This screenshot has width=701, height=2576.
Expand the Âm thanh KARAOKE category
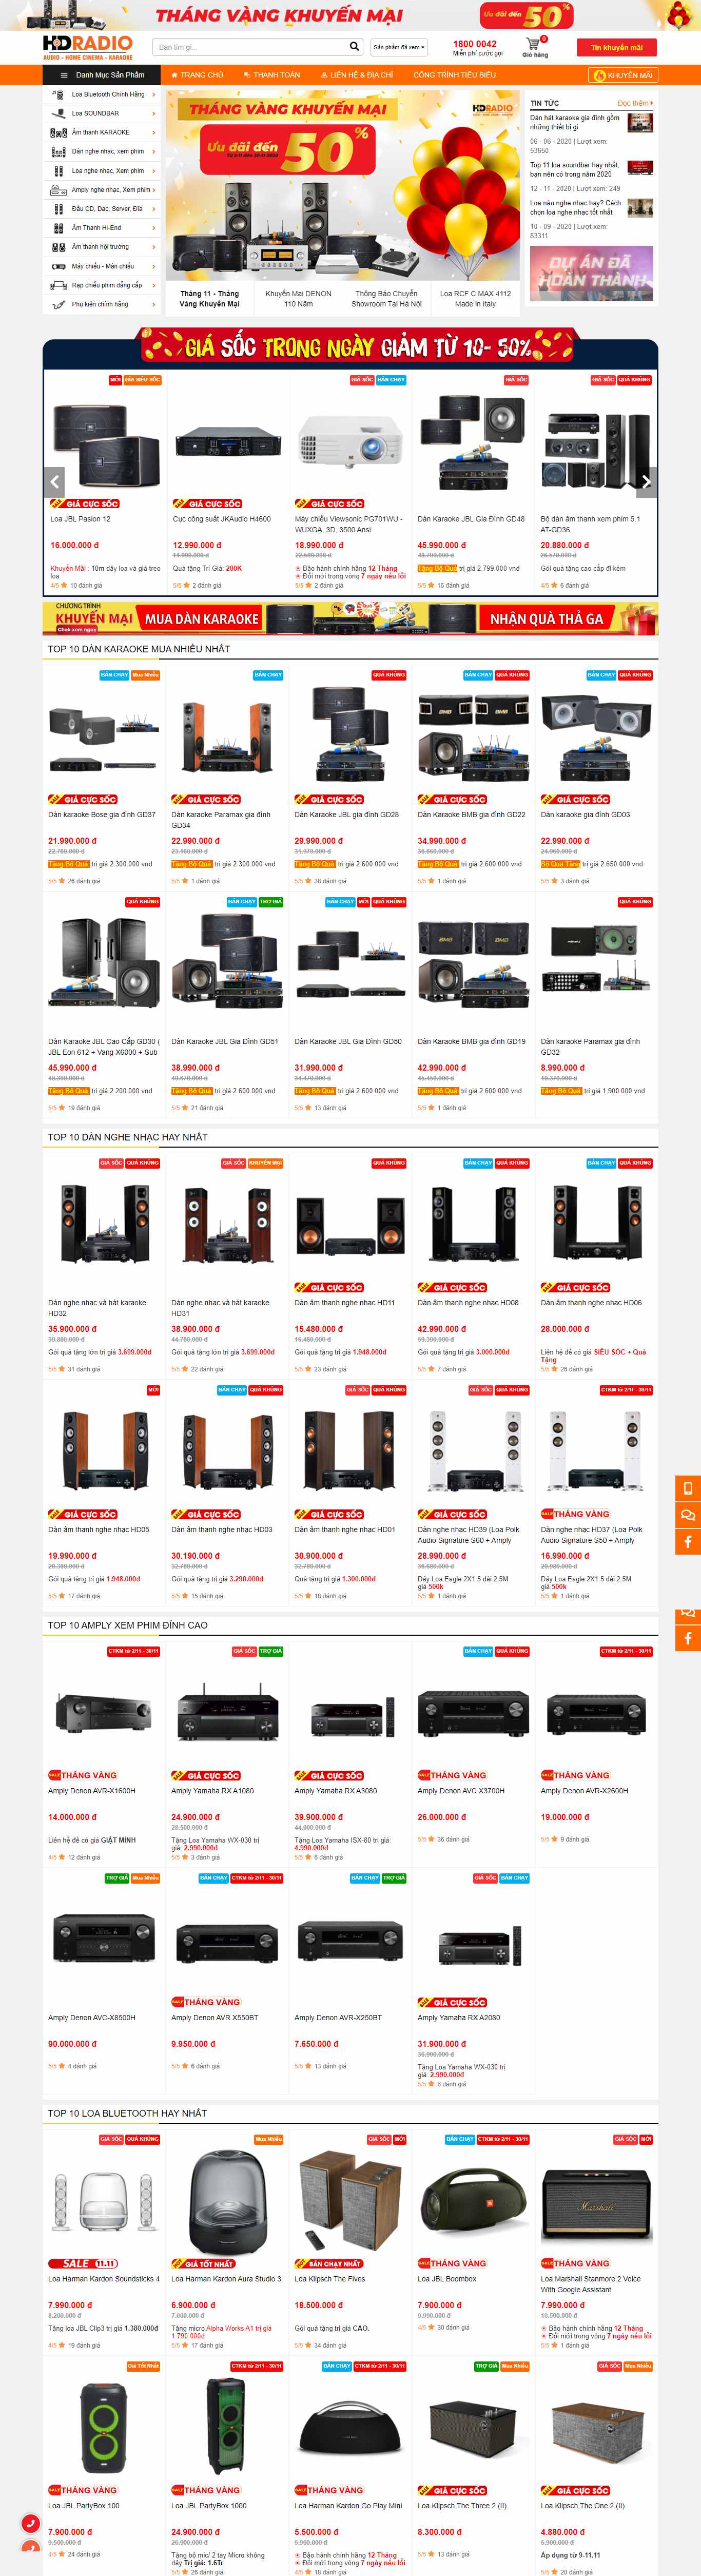click(x=102, y=132)
